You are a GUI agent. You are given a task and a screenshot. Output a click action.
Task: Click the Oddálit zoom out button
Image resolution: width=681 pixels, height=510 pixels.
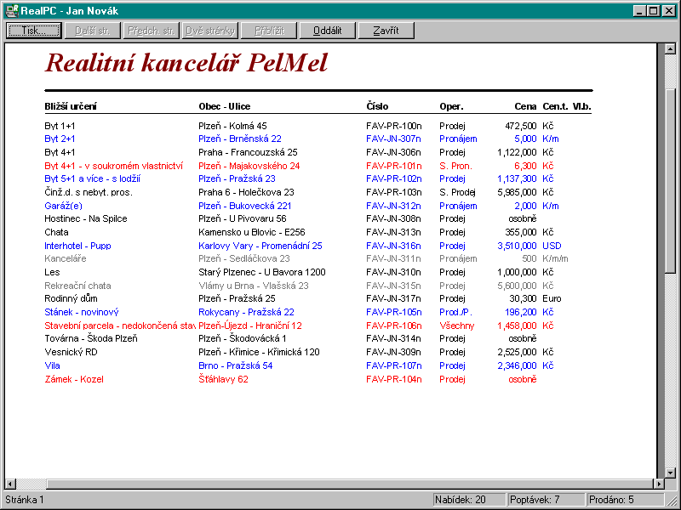[327, 31]
